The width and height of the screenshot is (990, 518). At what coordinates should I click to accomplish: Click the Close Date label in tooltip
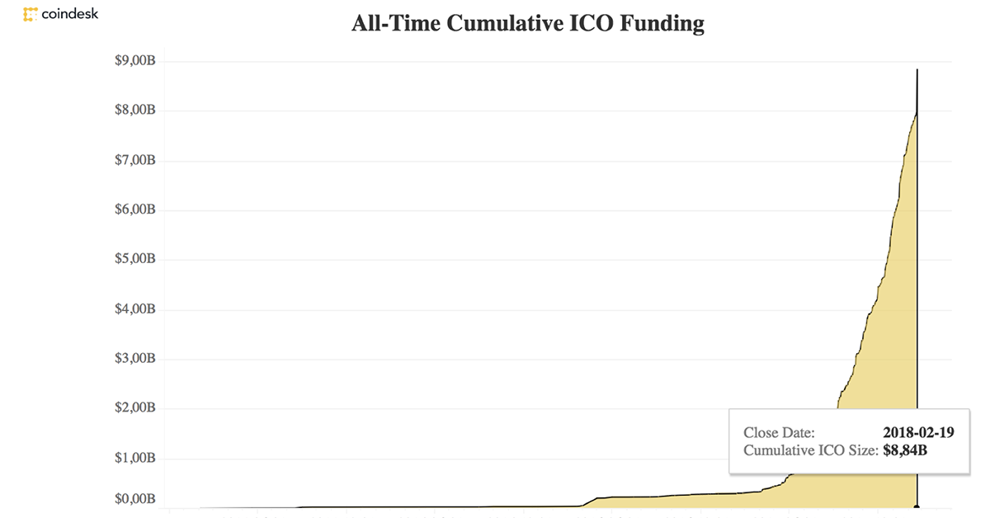779,432
